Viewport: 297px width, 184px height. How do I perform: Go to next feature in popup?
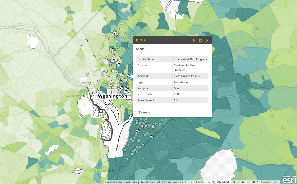[194, 40]
